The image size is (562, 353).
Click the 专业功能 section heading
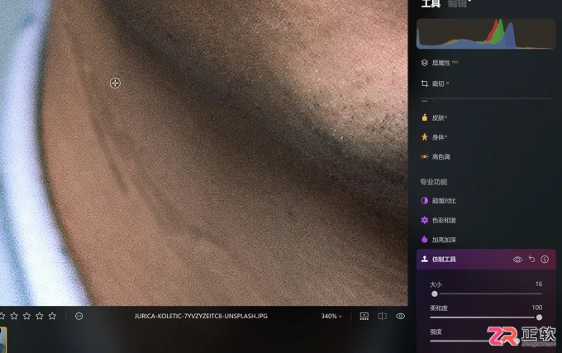tap(434, 182)
